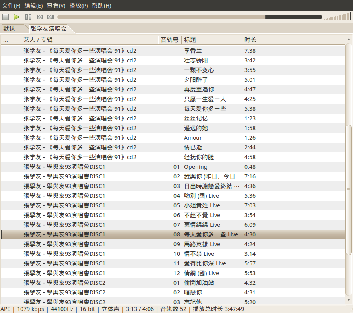Viewport: 353px width, 313px height.
Task: Select the track 只愿一生爱一人
Action: click(173, 99)
